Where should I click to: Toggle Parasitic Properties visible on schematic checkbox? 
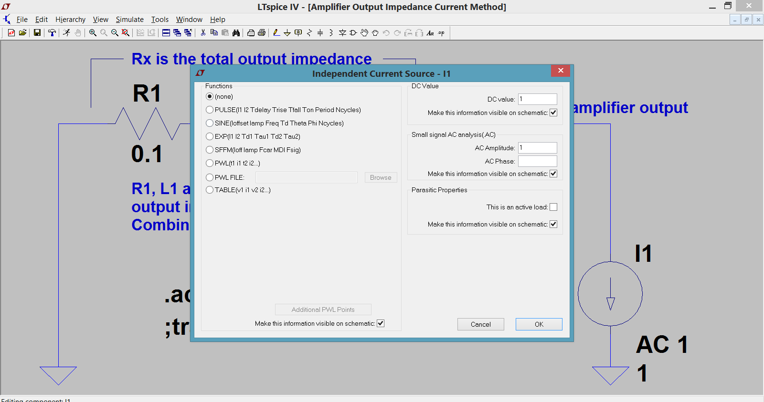pos(553,224)
